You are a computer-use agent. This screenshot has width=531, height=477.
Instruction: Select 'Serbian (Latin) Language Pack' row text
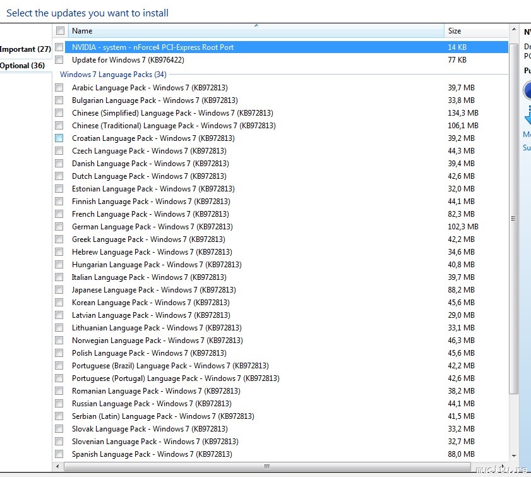coord(163,416)
